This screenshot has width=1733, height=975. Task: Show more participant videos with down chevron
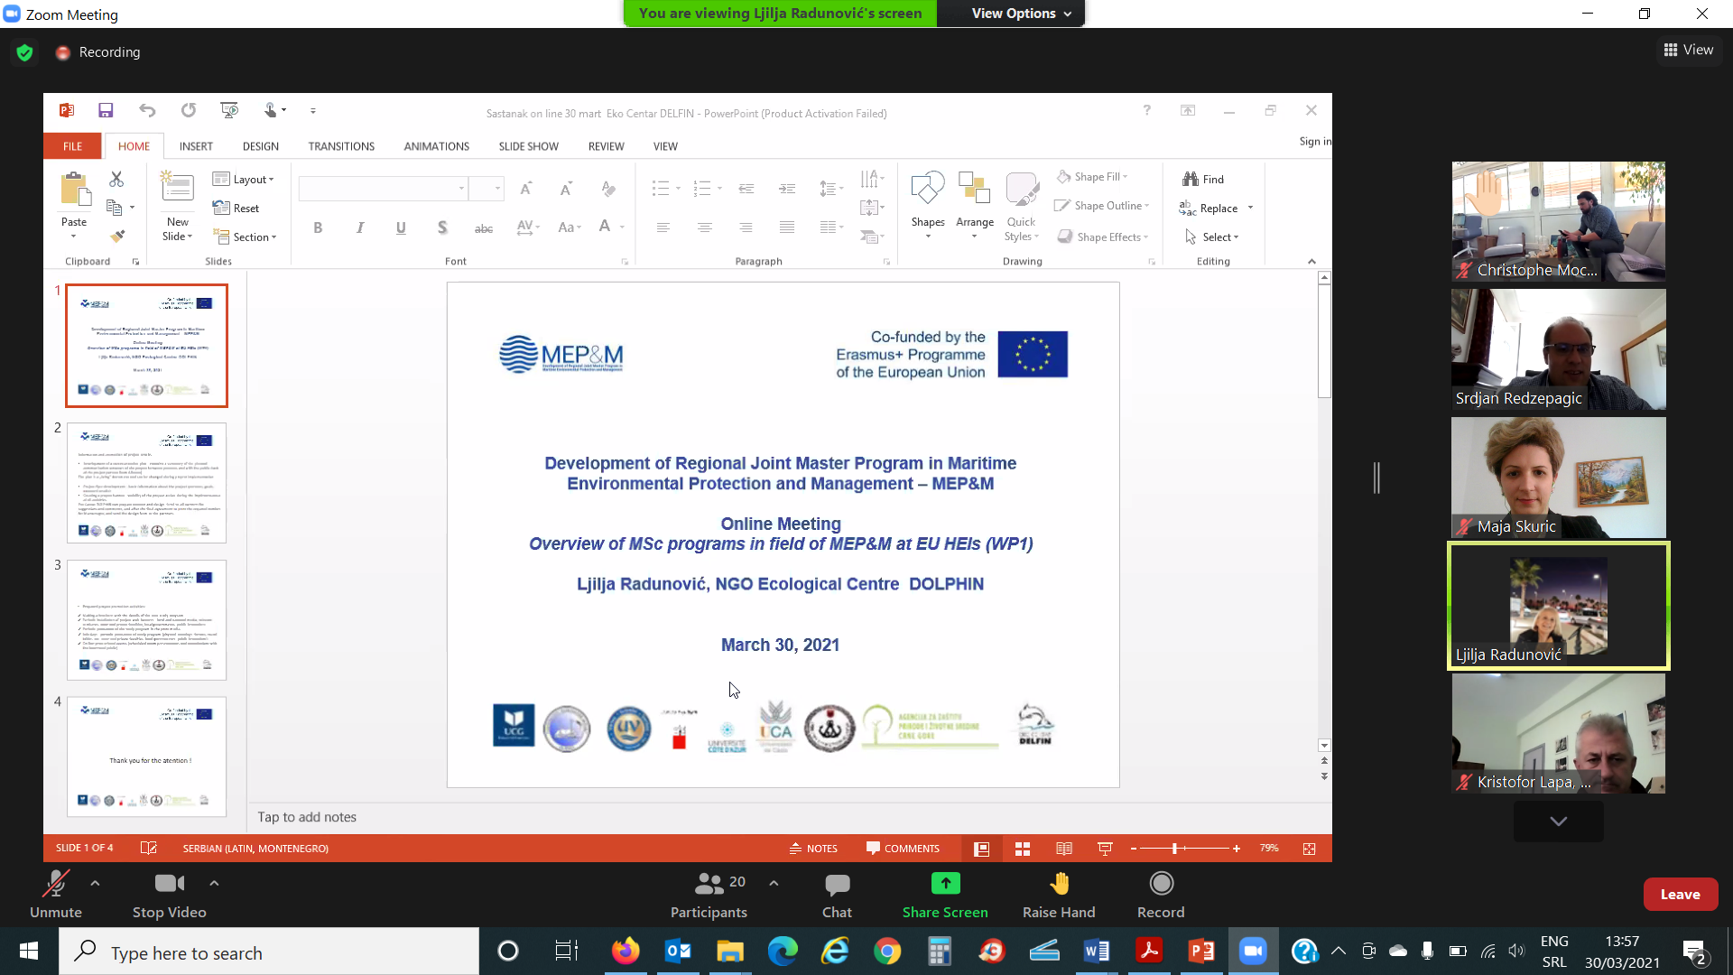[1558, 822]
